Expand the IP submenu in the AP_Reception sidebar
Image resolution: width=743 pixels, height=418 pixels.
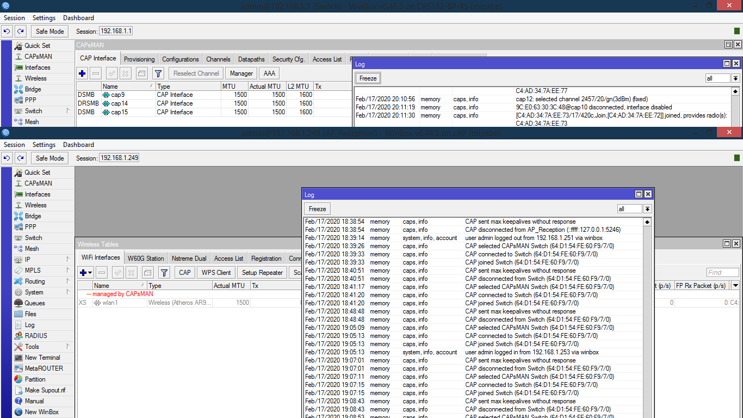tap(69, 260)
